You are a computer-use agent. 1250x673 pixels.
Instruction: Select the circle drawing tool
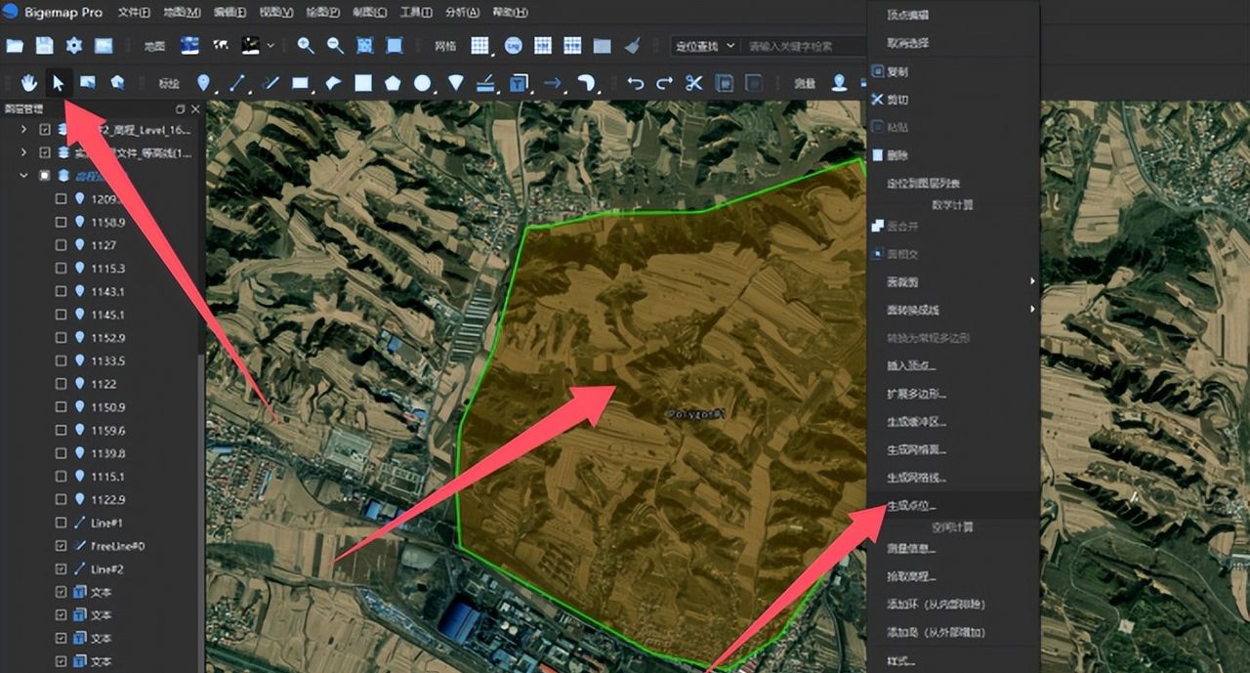[x=422, y=83]
